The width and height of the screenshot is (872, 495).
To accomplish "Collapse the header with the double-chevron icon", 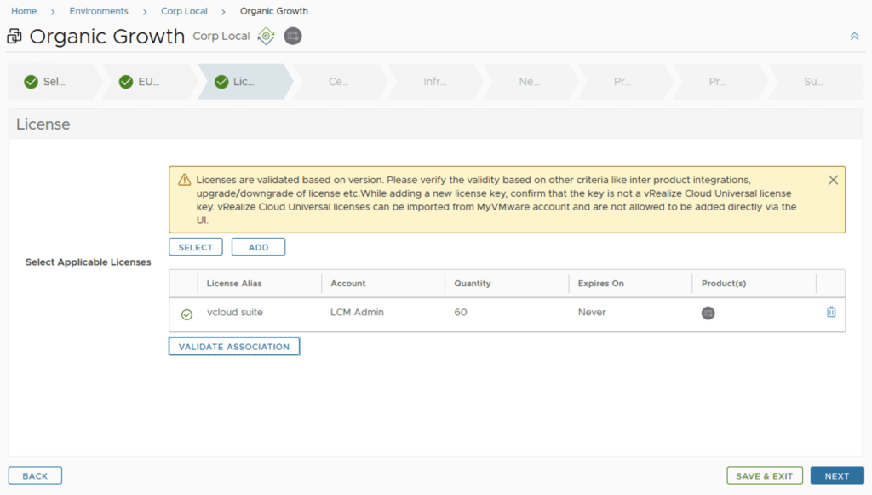I will [854, 37].
